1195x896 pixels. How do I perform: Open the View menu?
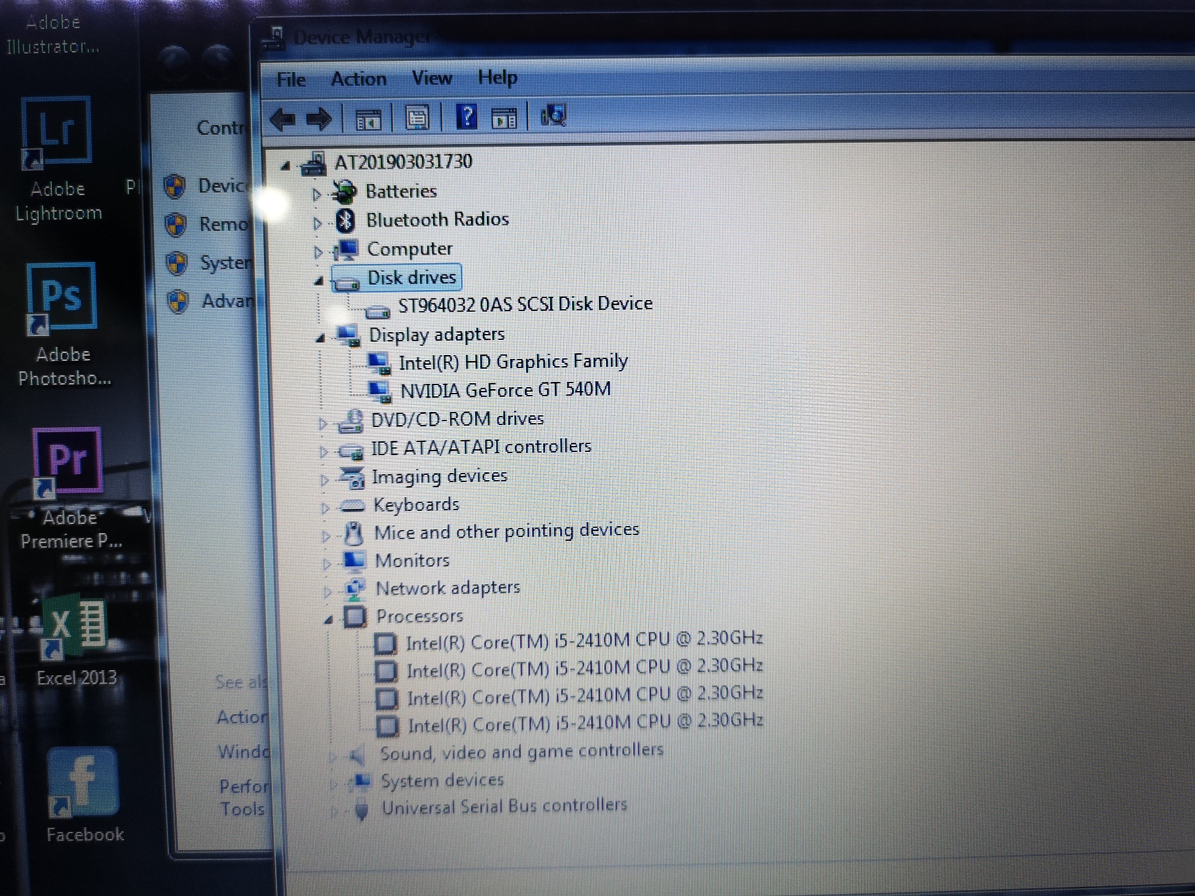tap(432, 78)
